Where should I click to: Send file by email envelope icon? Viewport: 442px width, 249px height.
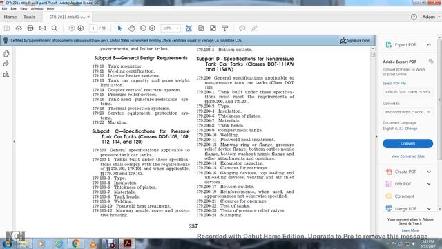click(42, 28)
